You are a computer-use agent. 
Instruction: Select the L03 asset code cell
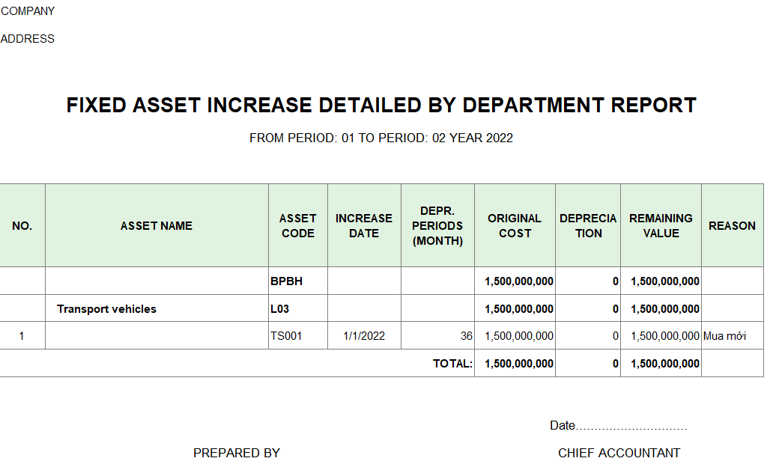point(280,309)
